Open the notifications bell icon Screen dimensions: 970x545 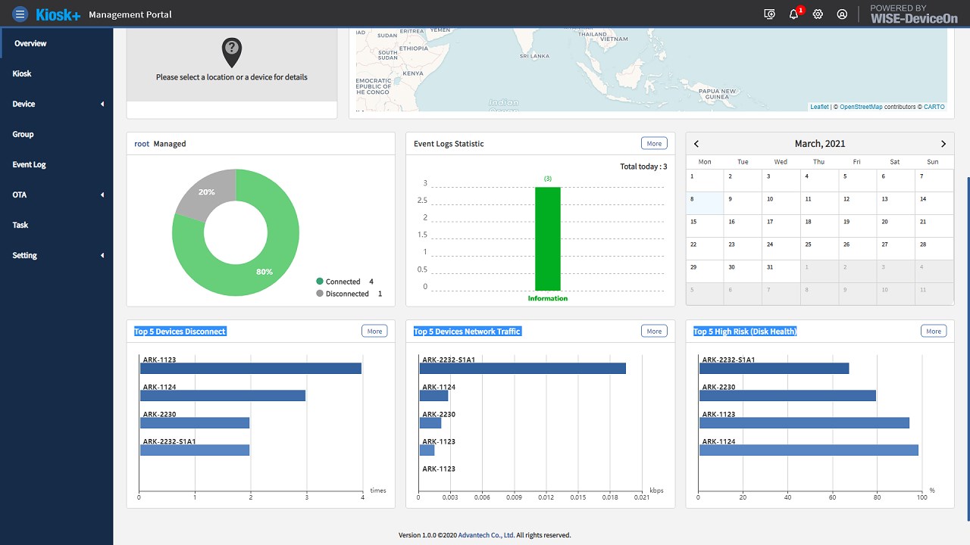[794, 14]
